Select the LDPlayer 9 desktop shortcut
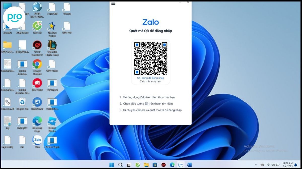The image size is (302, 169). [52, 85]
